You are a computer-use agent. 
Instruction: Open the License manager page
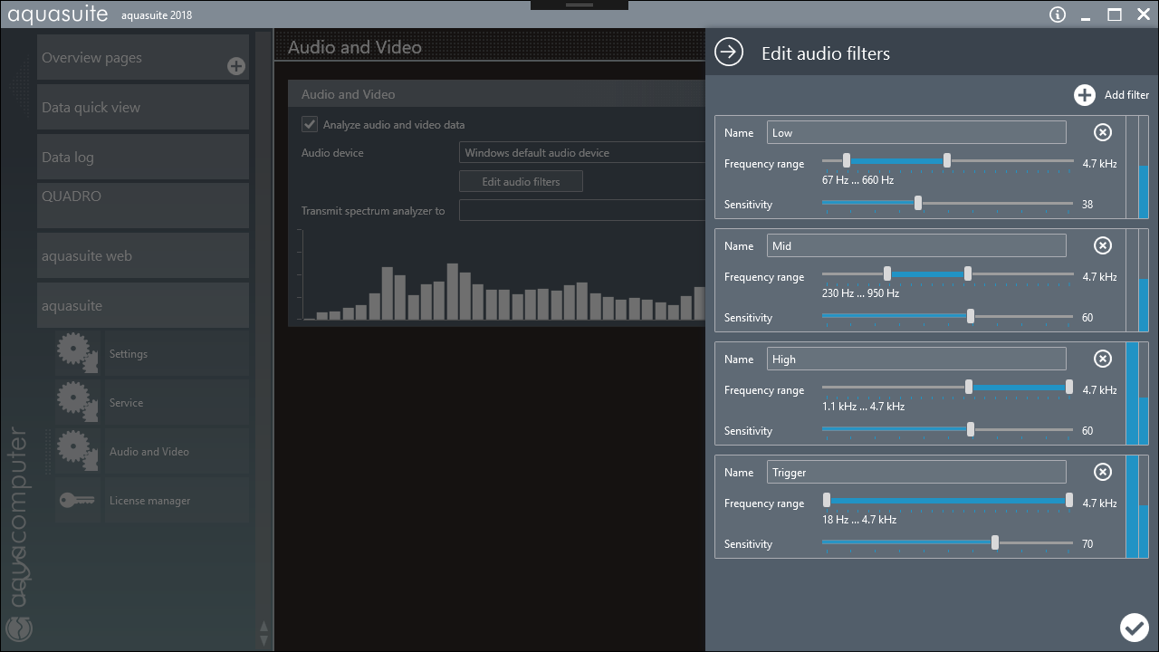coord(177,500)
